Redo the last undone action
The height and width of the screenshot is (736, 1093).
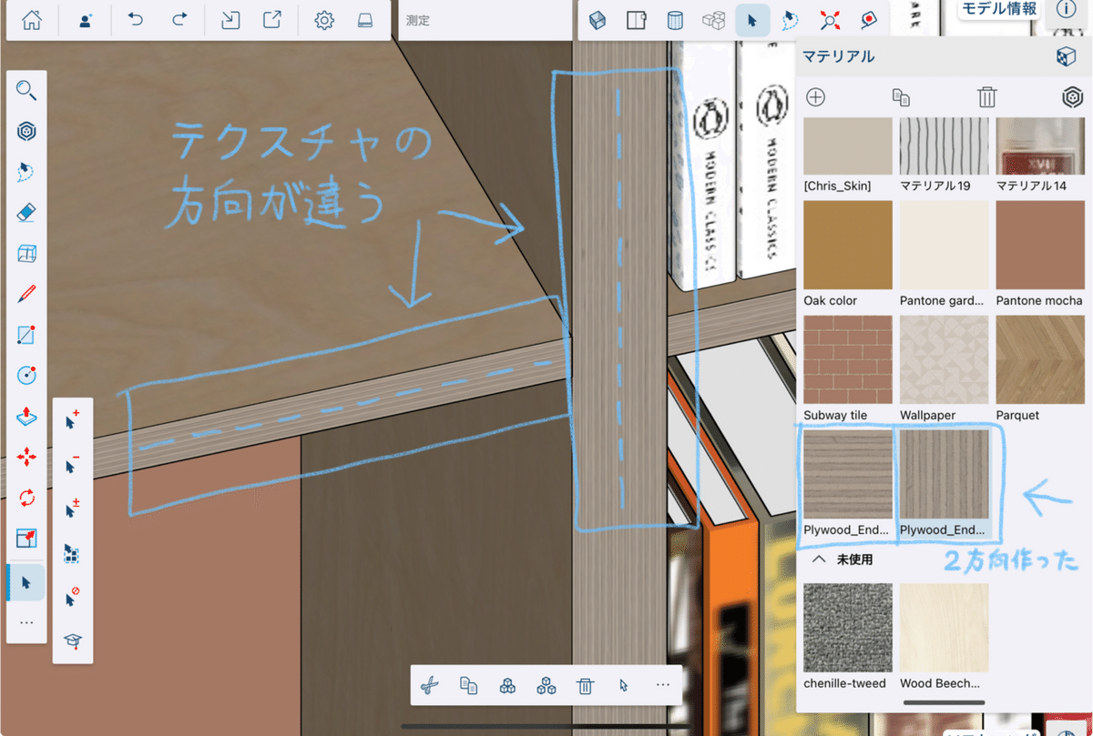coord(179,20)
